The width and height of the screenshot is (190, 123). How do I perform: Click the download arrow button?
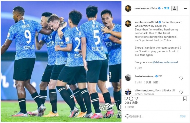(175, 8)
